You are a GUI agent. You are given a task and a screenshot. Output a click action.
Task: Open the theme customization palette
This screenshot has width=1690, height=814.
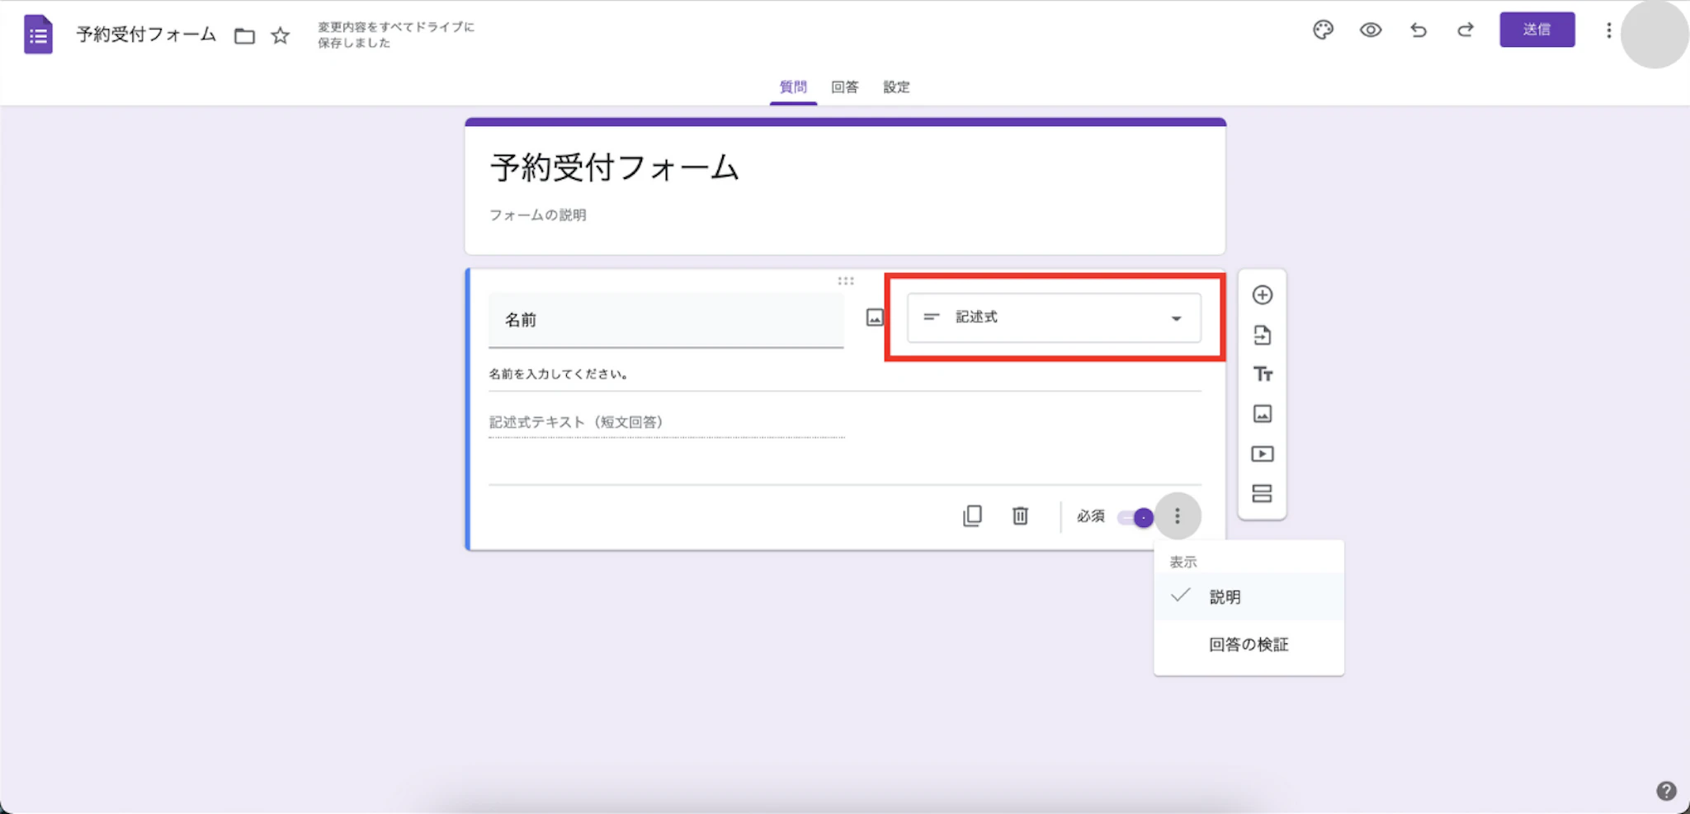[1324, 30]
